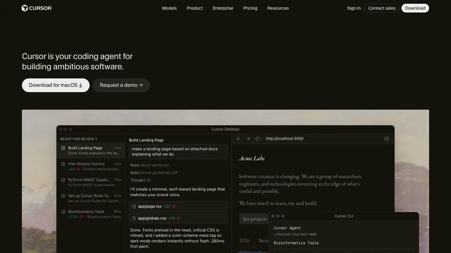Open the app/page.tsx file change
Image resolution: width=451 pixels, height=253 pixels.
tap(179, 207)
